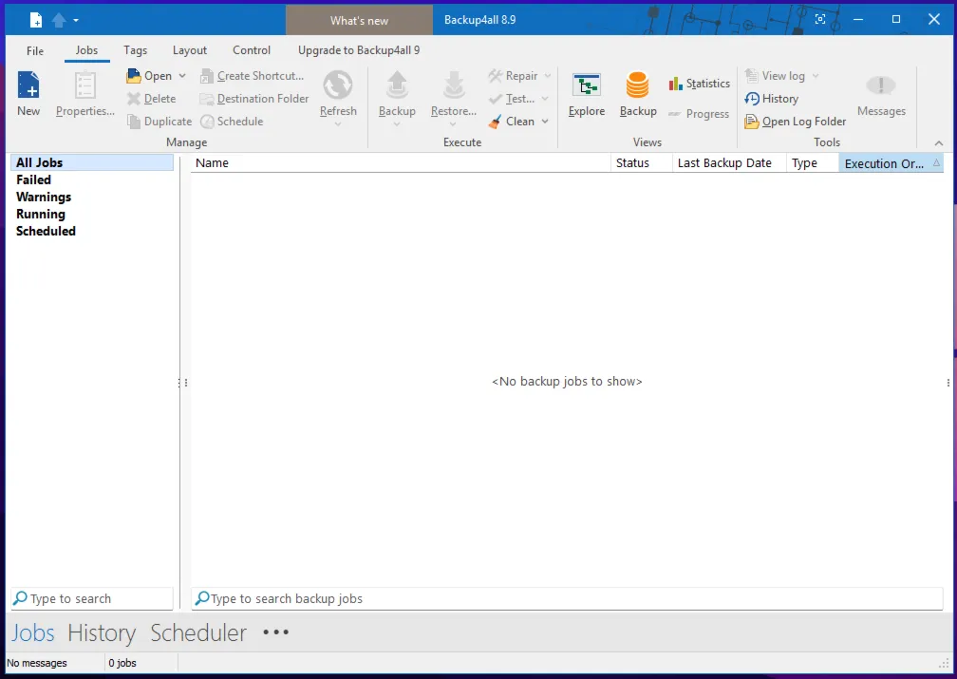Show the Progress view
The image size is (957, 679).
[699, 114]
